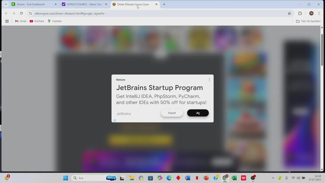Open the widgets icon with badge 9
The image size is (325, 183).
[7, 178]
